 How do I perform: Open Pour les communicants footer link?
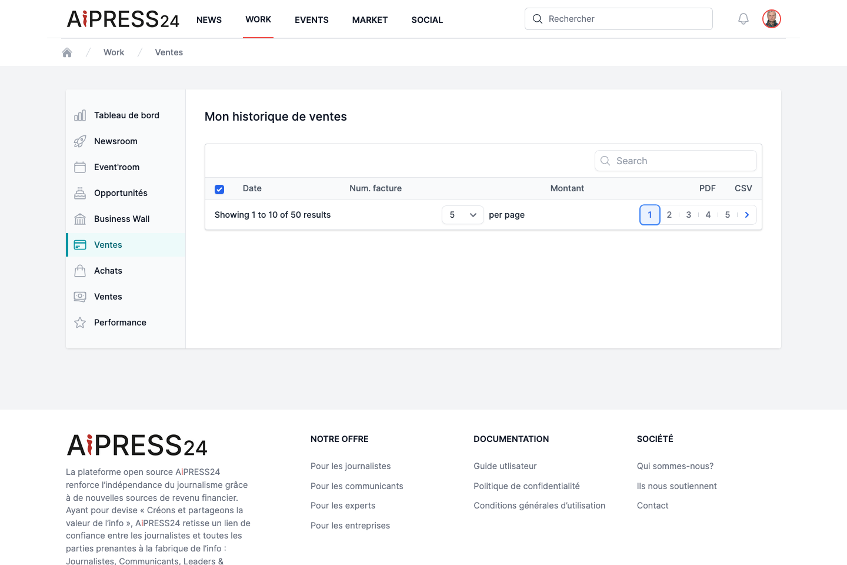357,486
